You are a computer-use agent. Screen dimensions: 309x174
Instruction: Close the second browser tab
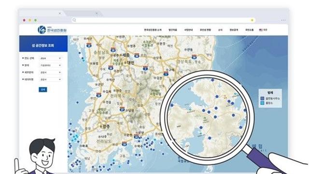coord(97,14)
